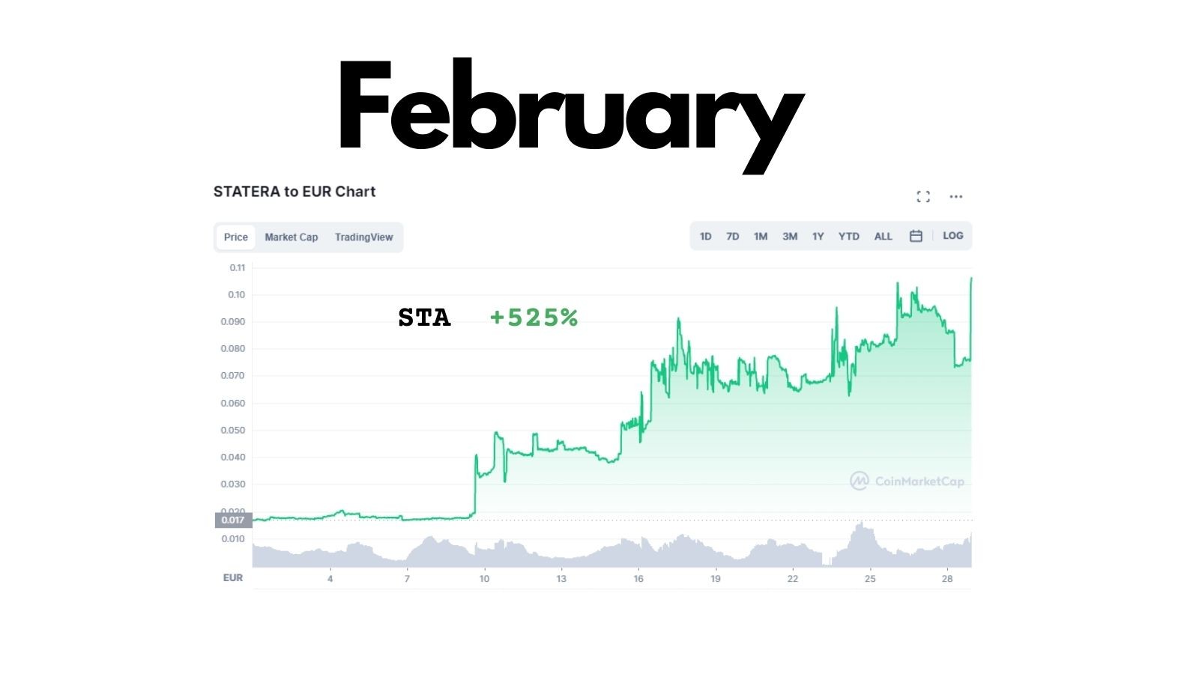The image size is (1199, 674).
Task: Switch to the Market Cap tab
Action: tap(291, 237)
